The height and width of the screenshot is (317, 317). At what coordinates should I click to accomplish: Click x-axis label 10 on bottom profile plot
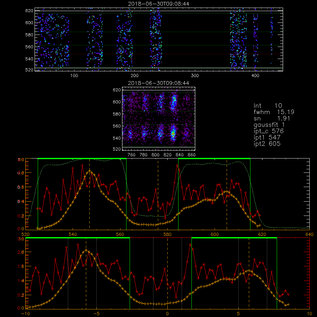coord(309,314)
